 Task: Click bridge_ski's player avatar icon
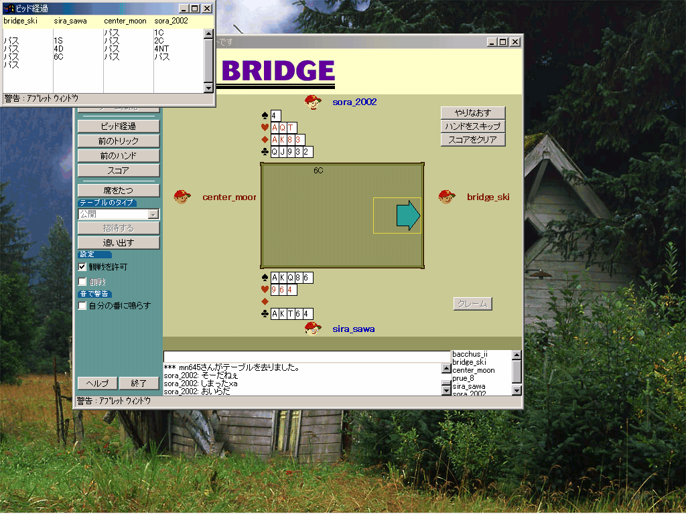(447, 197)
